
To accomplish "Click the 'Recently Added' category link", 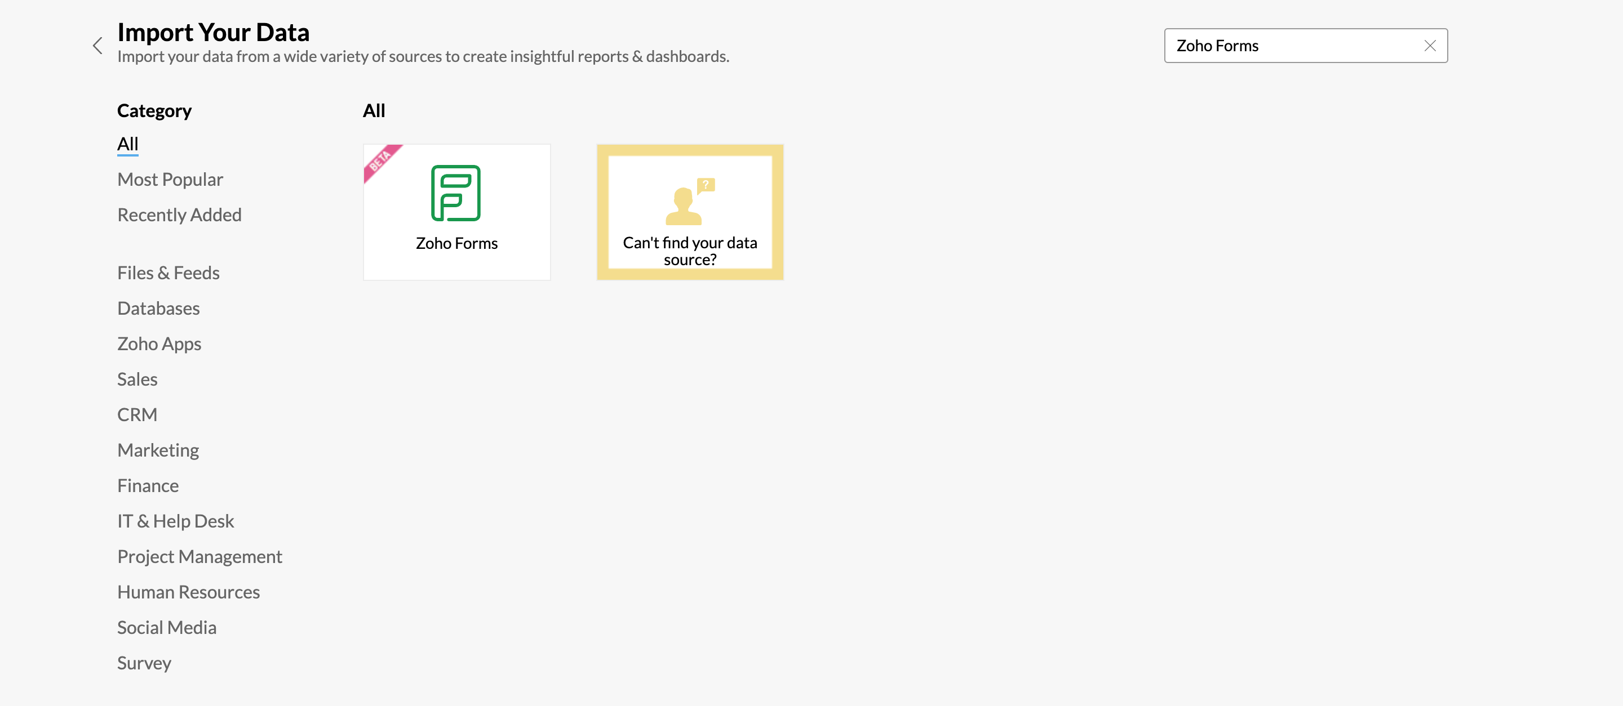I will tap(180, 214).
